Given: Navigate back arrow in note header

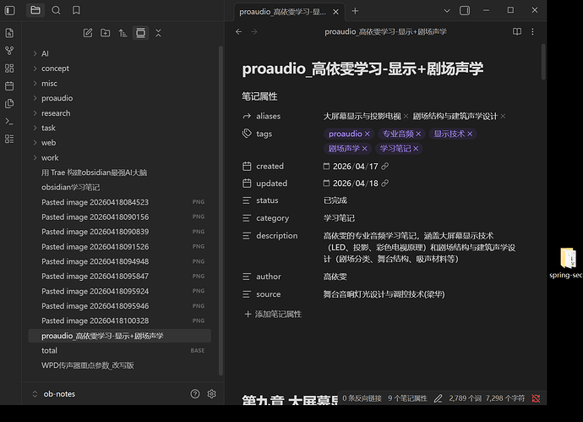Looking at the screenshot, I should 239,31.
